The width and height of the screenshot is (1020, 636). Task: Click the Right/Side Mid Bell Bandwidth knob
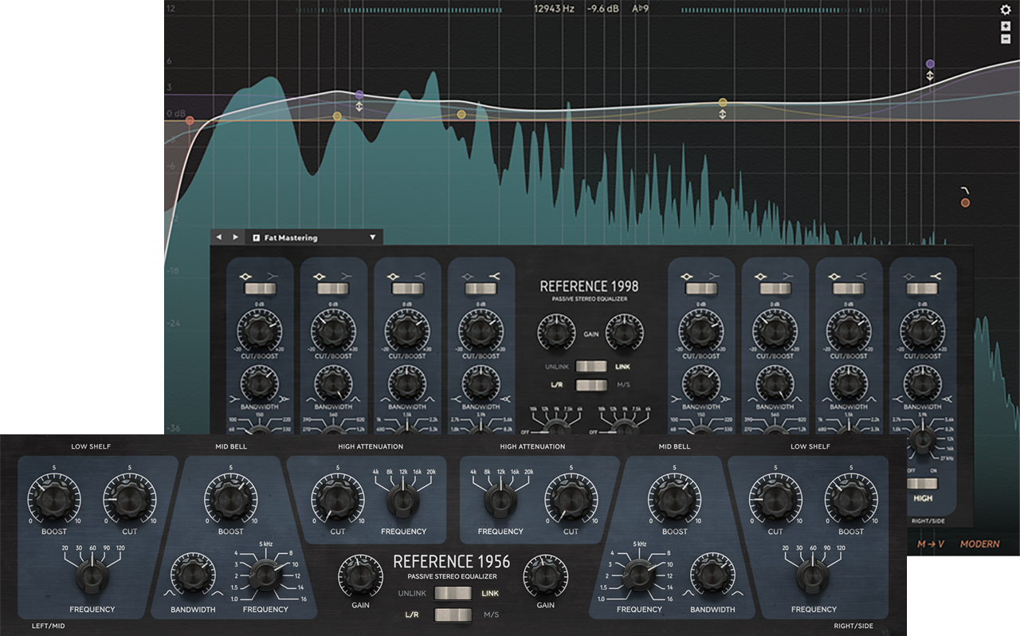[712, 576]
